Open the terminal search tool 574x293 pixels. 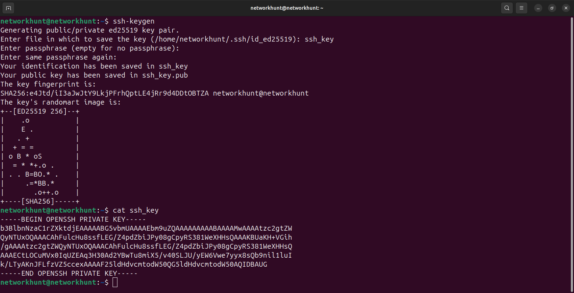click(x=507, y=8)
